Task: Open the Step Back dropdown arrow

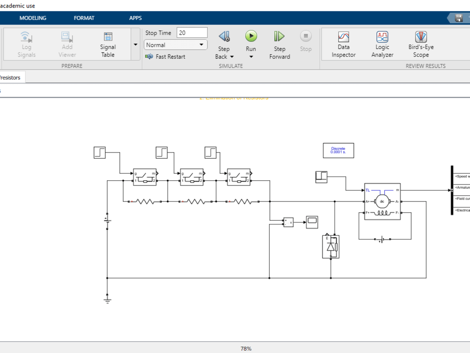Action: (232, 57)
